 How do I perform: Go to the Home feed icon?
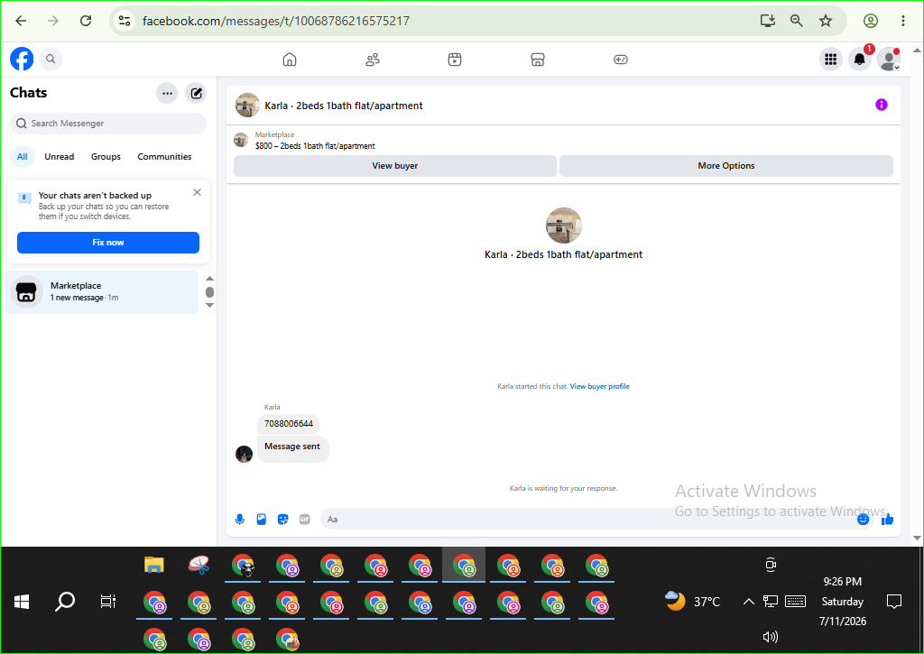290,60
